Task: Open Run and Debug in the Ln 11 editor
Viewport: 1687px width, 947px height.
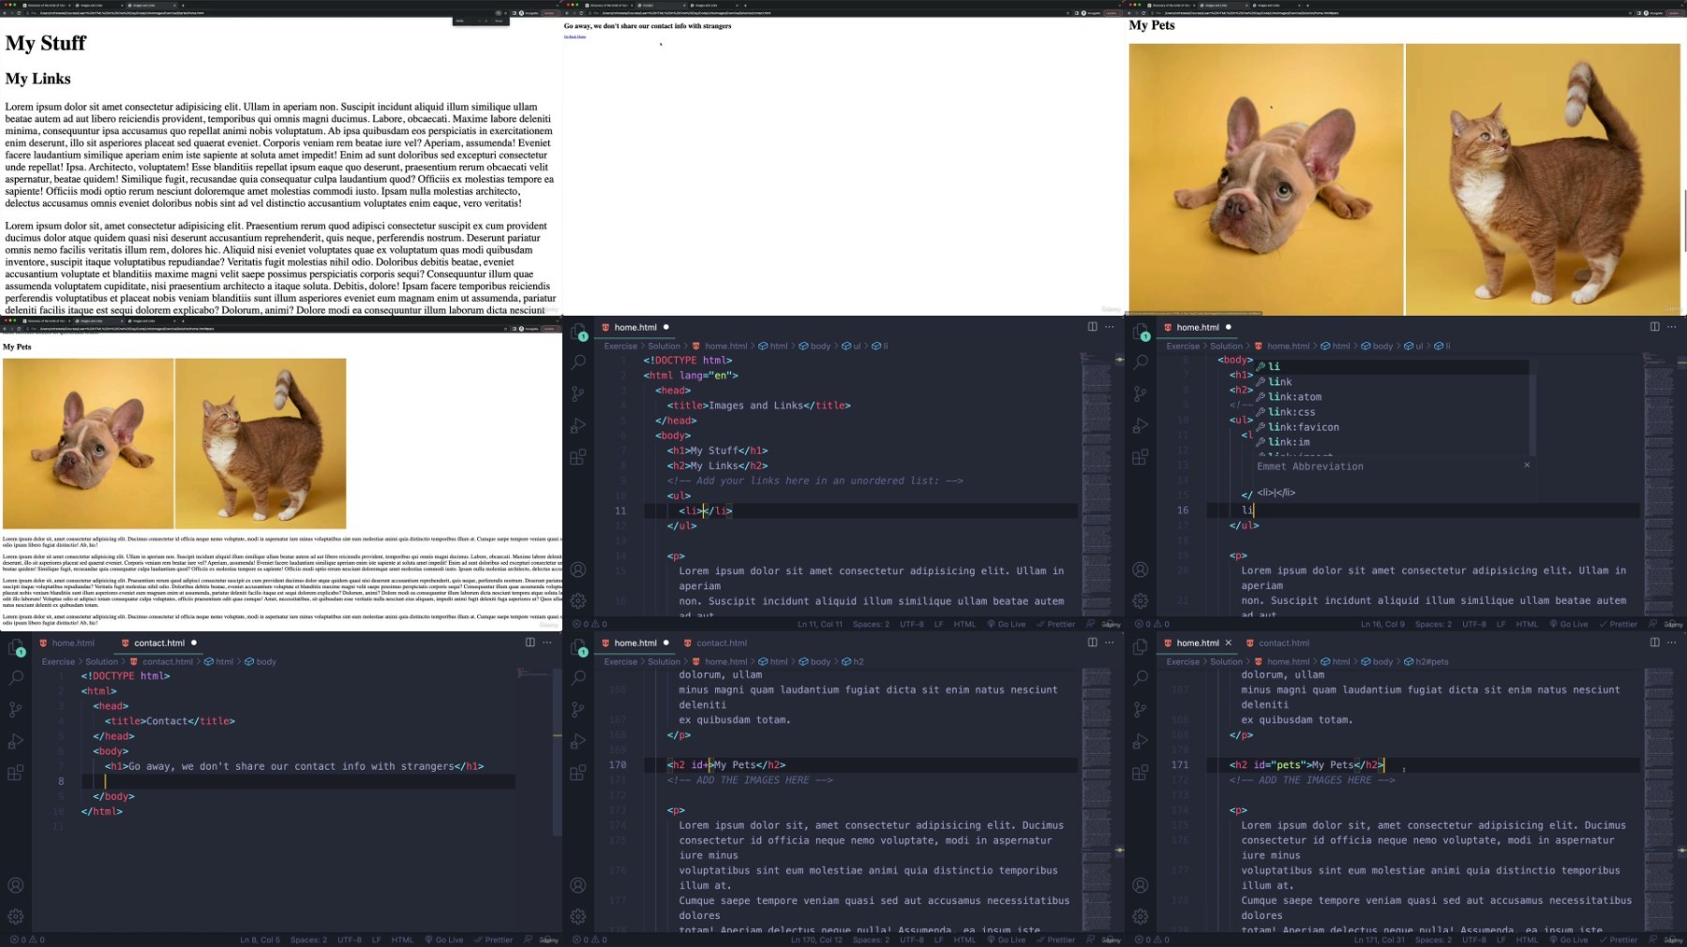Action: point(578,426)
